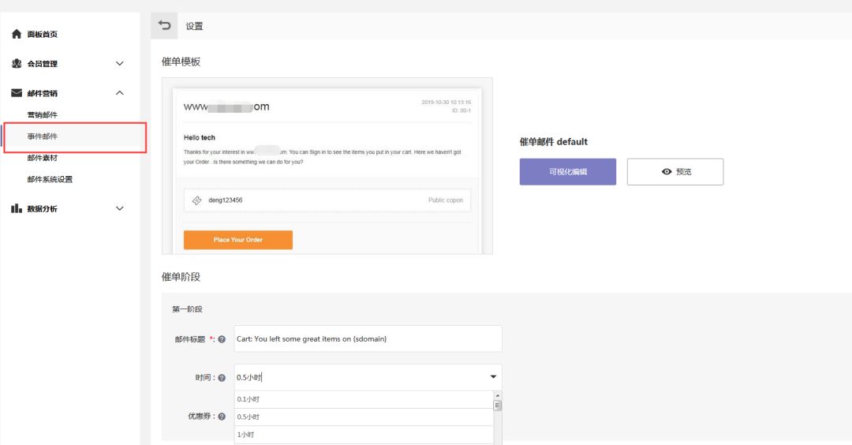Screen dimensions: 852x445
Task: Go to 邮件系统设置 in the sidebar
Action: click(50, 179)
